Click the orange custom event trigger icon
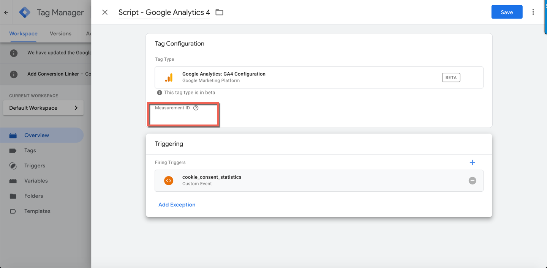547x268 pixels. [x=169, y=181]
